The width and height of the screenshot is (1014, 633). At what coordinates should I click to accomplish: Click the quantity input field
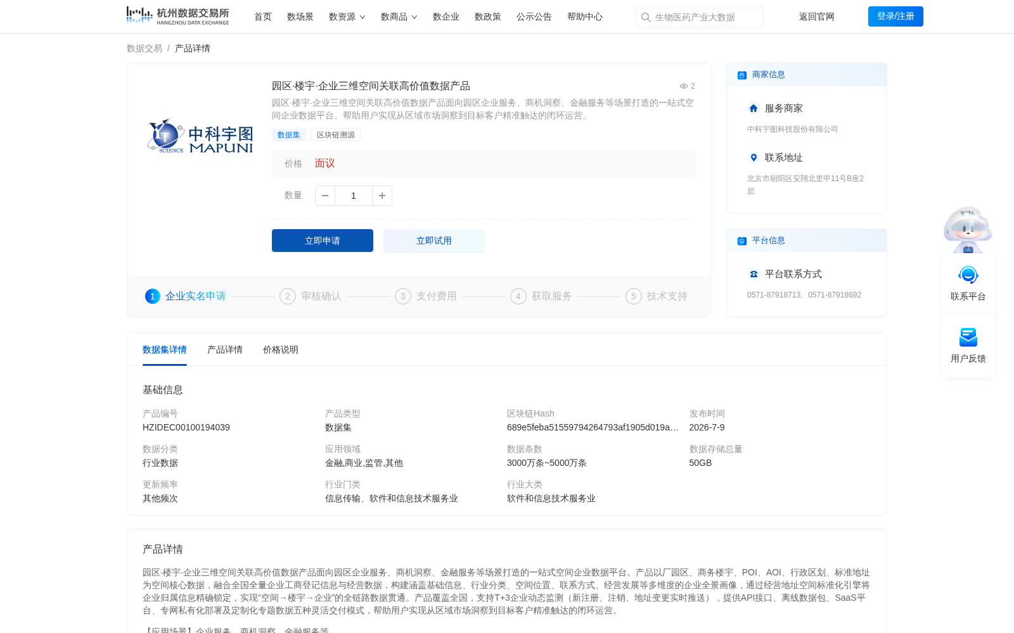tap(354, 196)
